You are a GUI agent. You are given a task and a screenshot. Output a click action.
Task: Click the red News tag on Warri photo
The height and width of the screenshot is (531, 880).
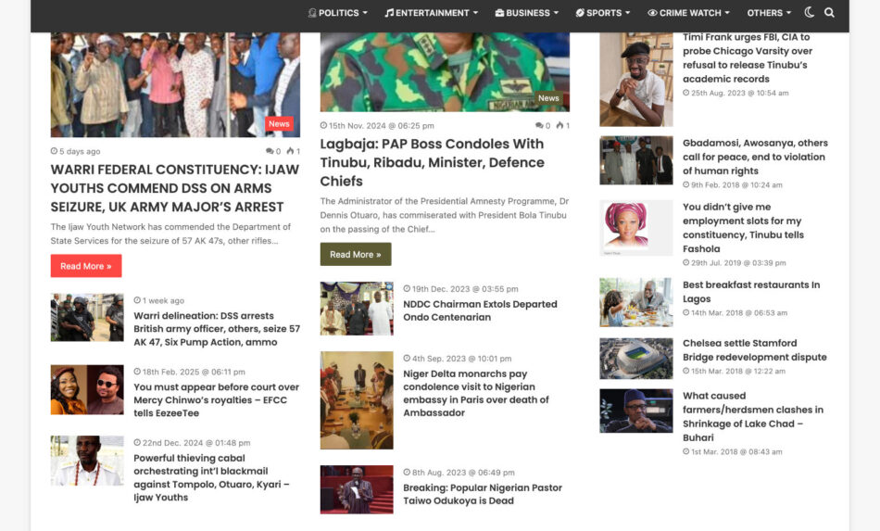point(279,123)
